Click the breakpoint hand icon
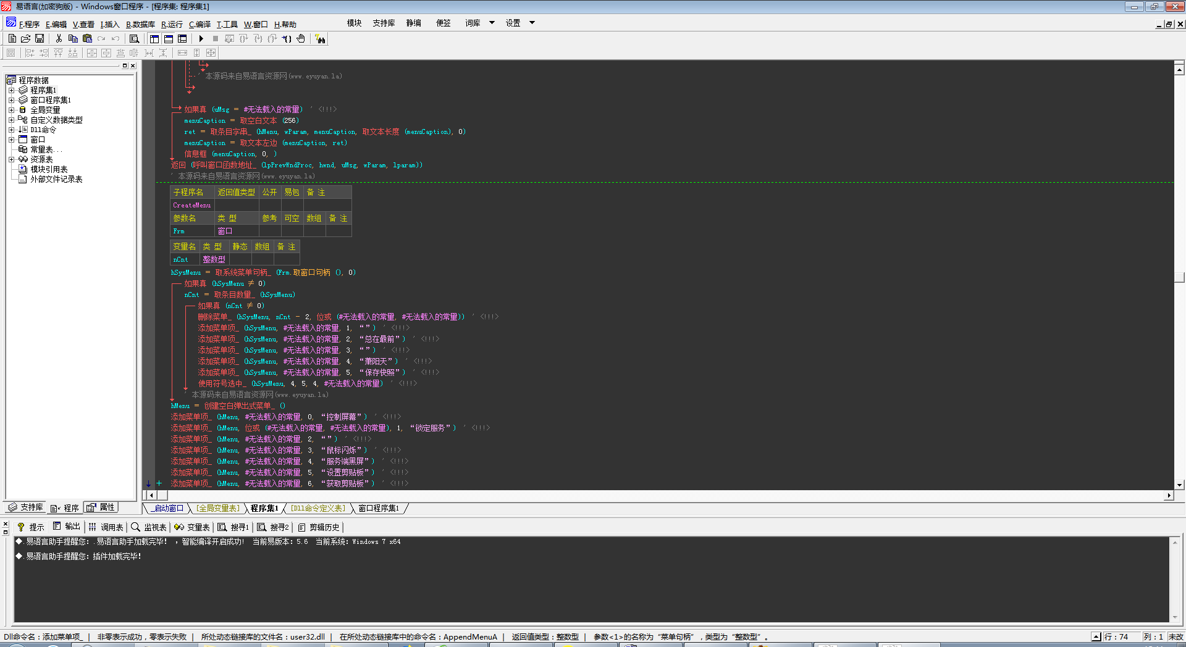 301,38
